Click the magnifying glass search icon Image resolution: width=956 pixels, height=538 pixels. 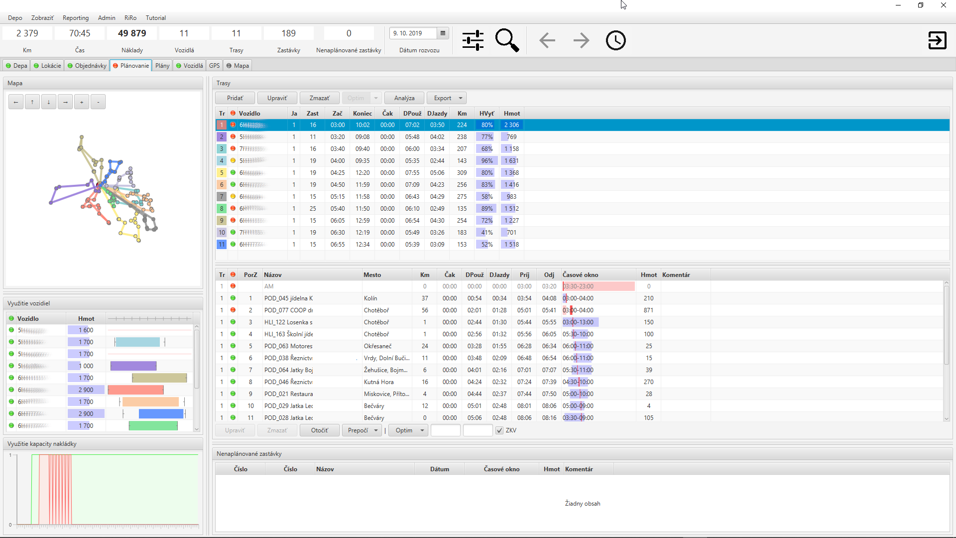[x=507, y=40]
